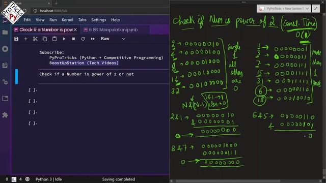Click the 'Saving completed' status bar message
Screen dimensions: 326x183
[119, 179]
